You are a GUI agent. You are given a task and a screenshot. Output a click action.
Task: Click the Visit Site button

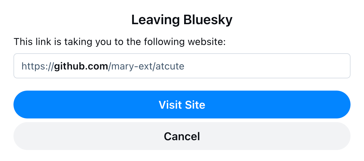(182, 105)
